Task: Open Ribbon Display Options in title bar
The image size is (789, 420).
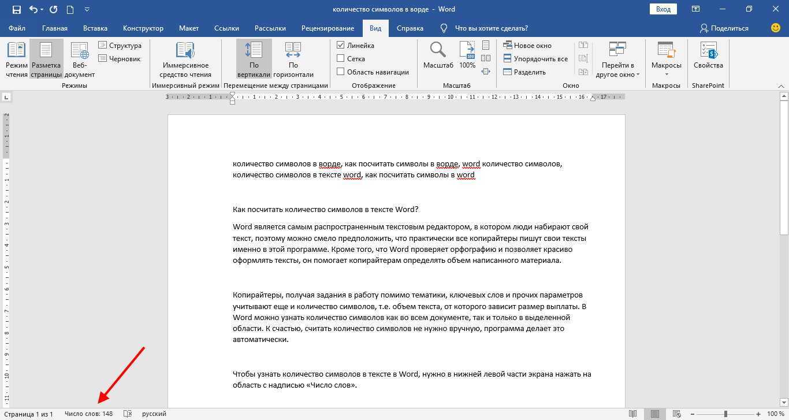Action: 696,9
